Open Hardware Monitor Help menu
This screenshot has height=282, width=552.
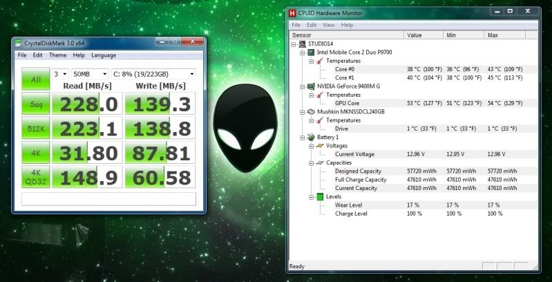point(347,25)
